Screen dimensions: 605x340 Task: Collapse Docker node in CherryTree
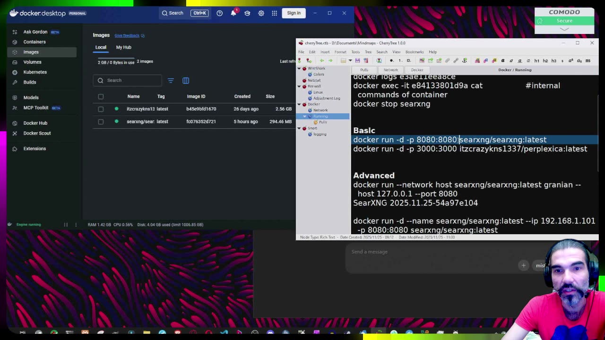299,104
